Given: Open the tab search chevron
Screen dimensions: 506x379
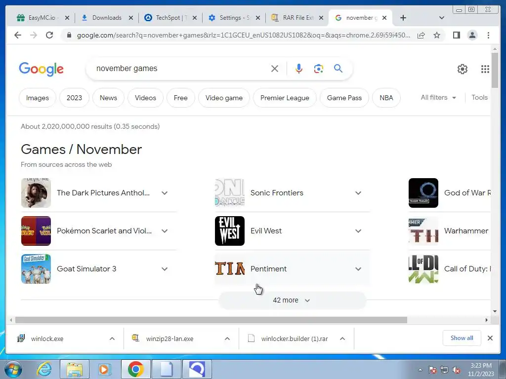Looking at the screenshot, I should coord(442,18).
